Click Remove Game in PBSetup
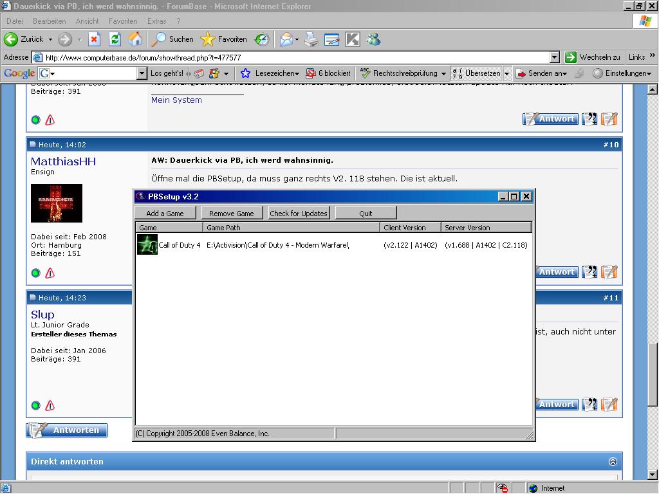The width and height of the screenshot is (659, 494). (x=232, y=213)
